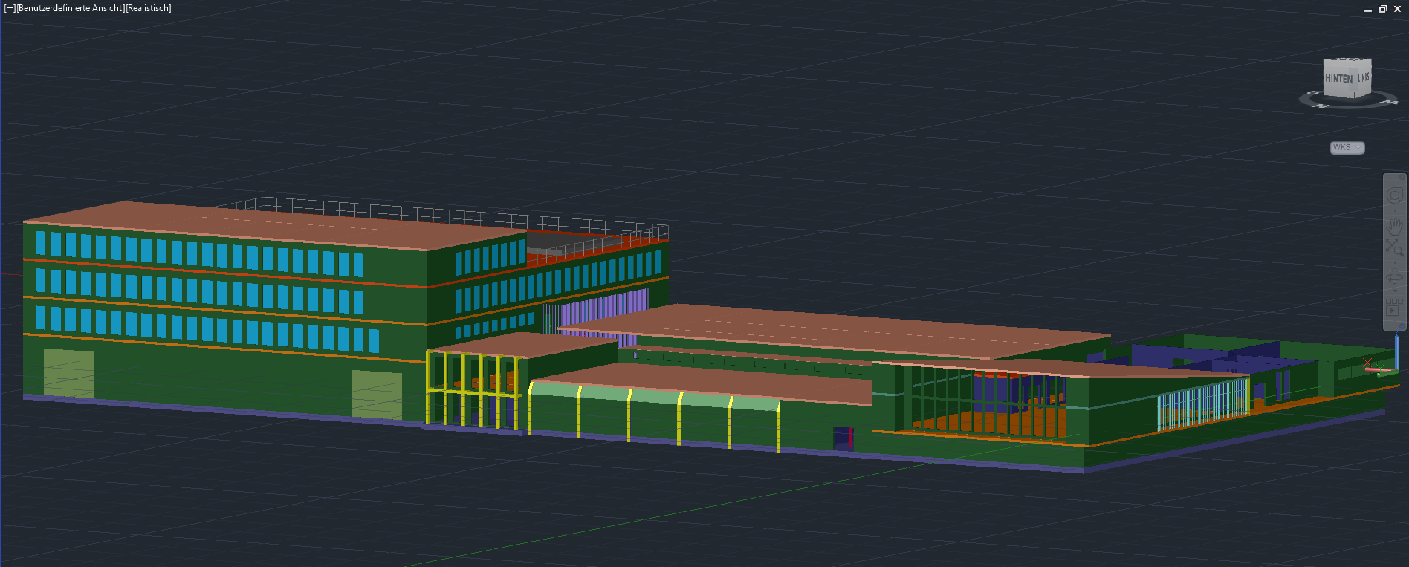The width and height of the screenshot is (1409, 567).
Task: Select the Orbit tool in navigation bar
Action: click(1394, 277)
